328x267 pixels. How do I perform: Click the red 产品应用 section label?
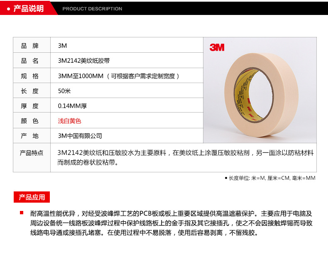point(32,197)
